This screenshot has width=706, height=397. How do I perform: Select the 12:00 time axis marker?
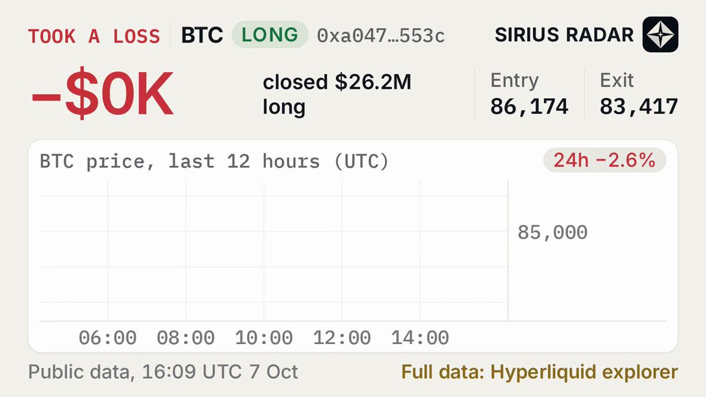point(342,338)
